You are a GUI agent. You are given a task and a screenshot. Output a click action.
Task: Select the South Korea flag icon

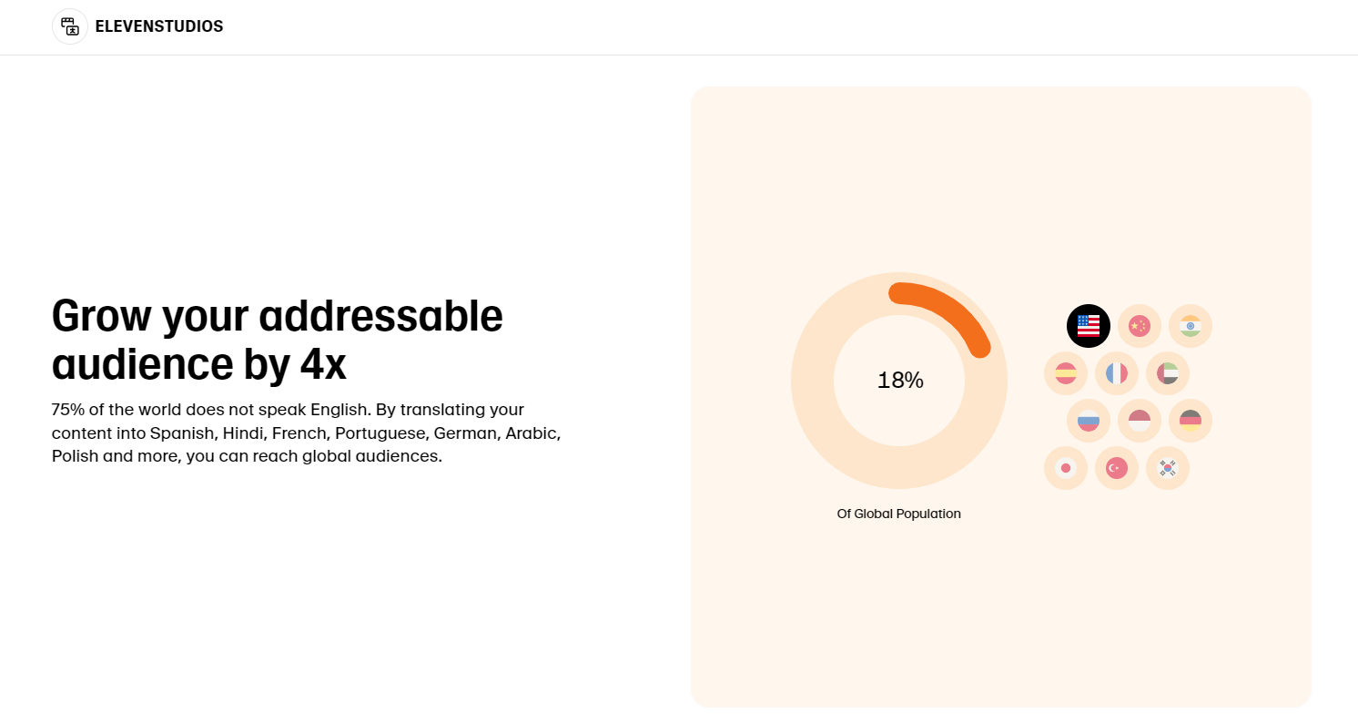pyautogui.click(x=1168, y=468)
